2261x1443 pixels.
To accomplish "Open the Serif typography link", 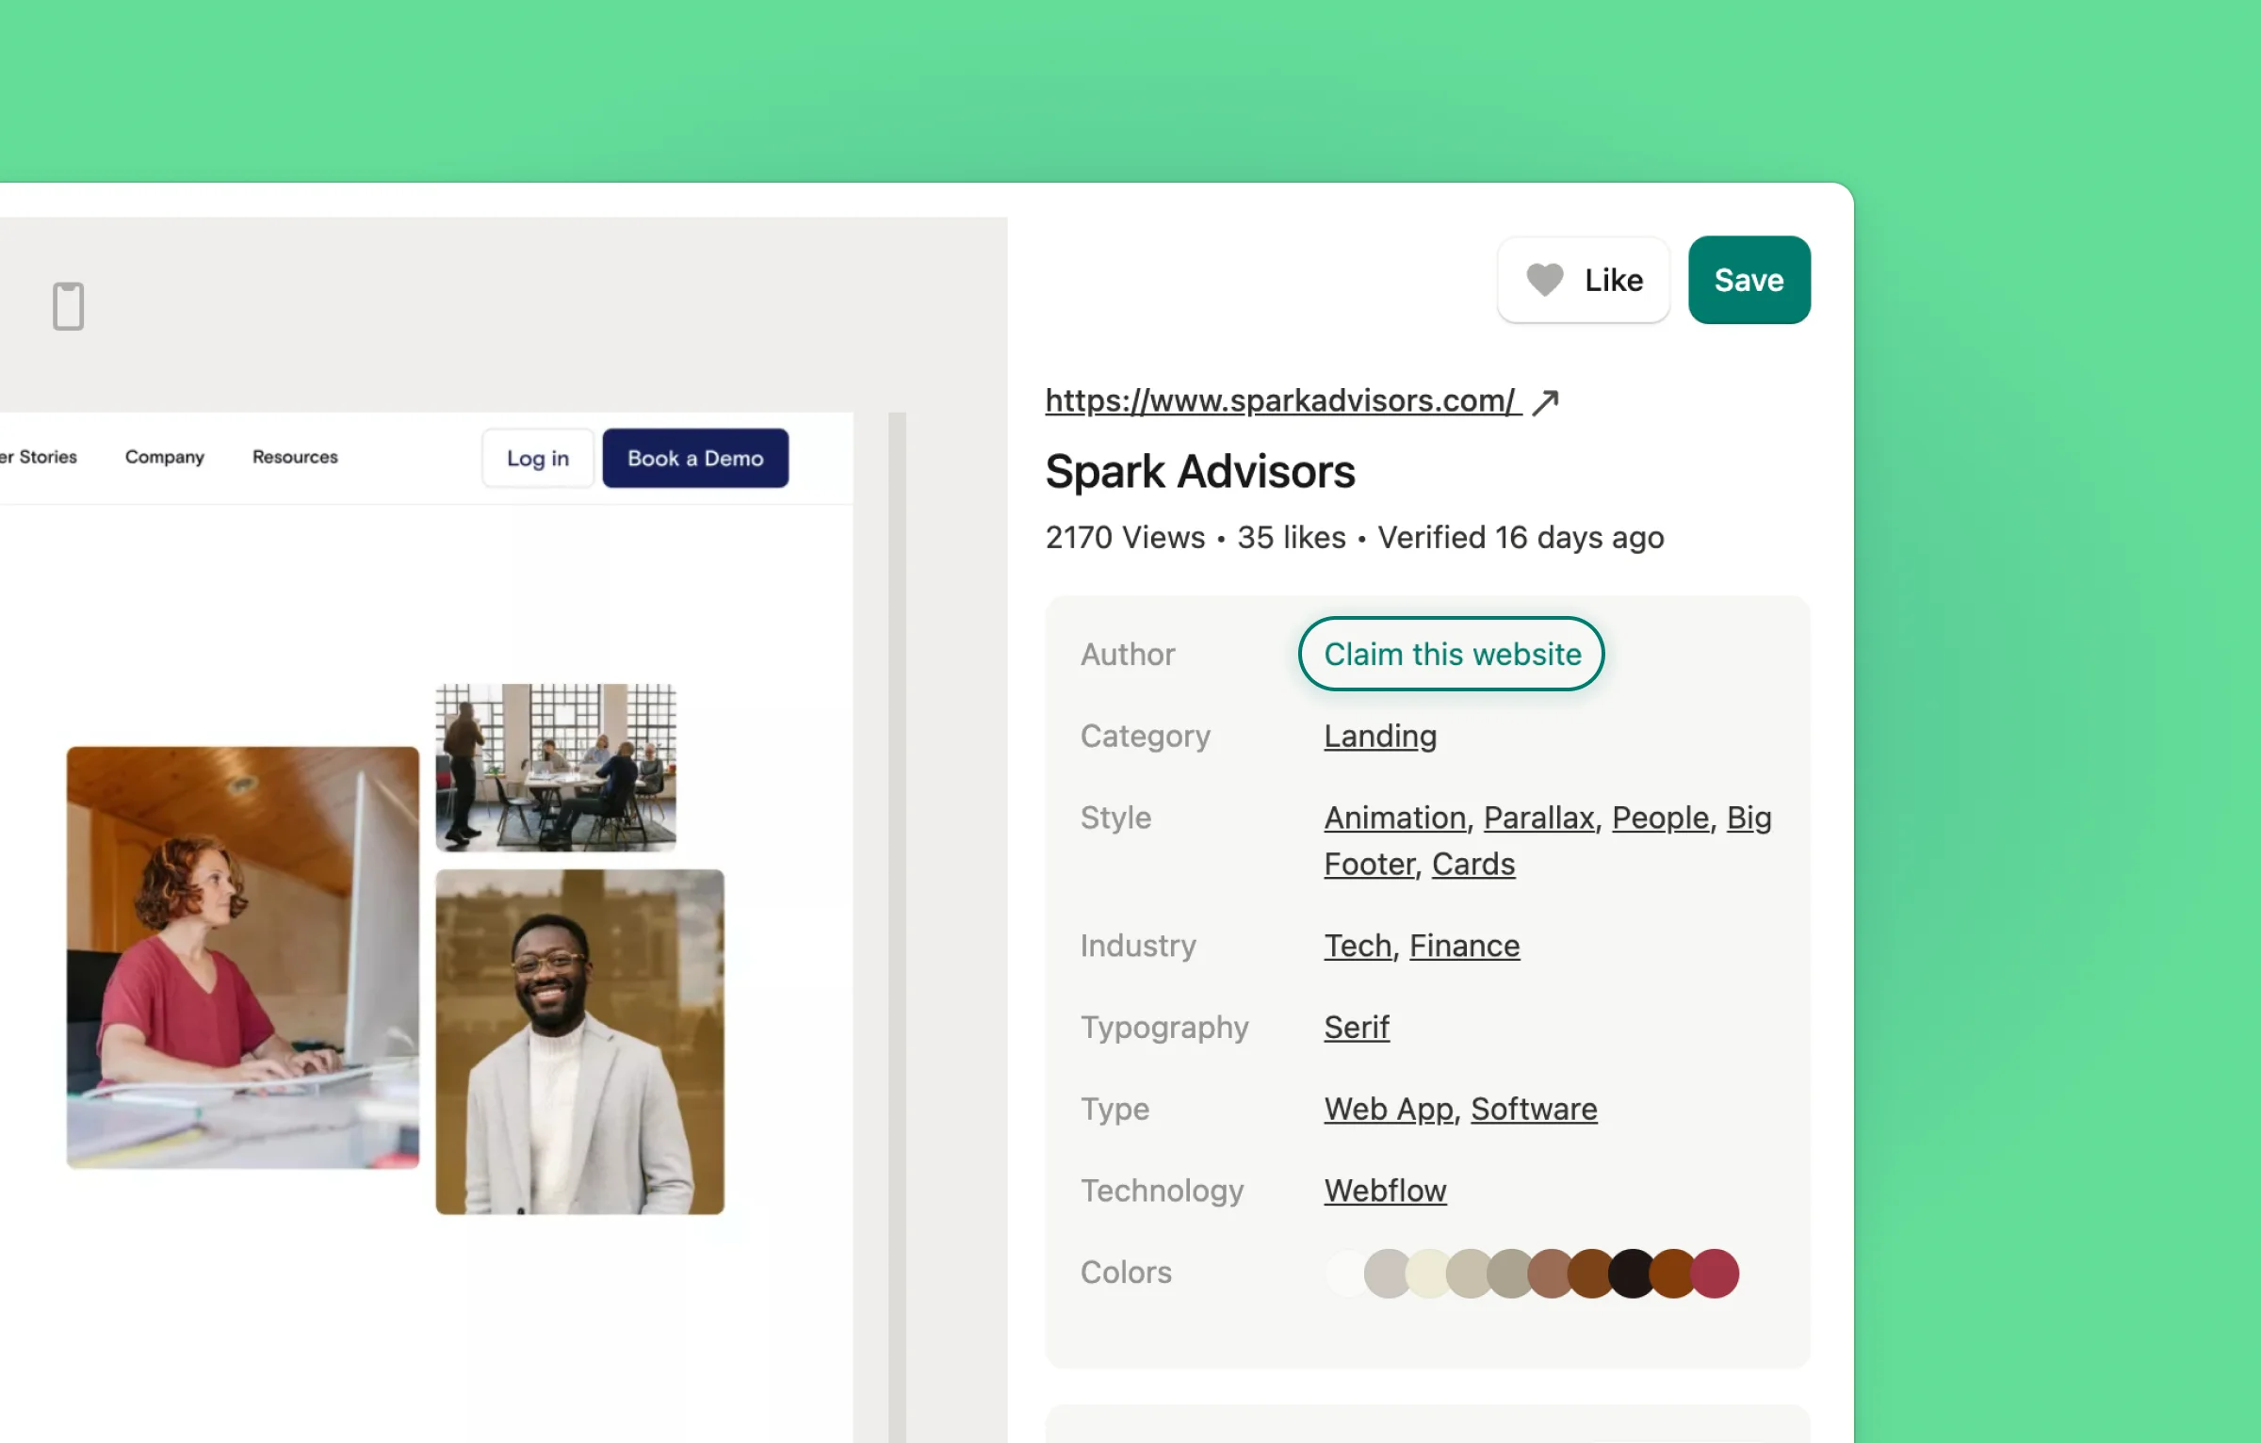I will point(1357,1028).
